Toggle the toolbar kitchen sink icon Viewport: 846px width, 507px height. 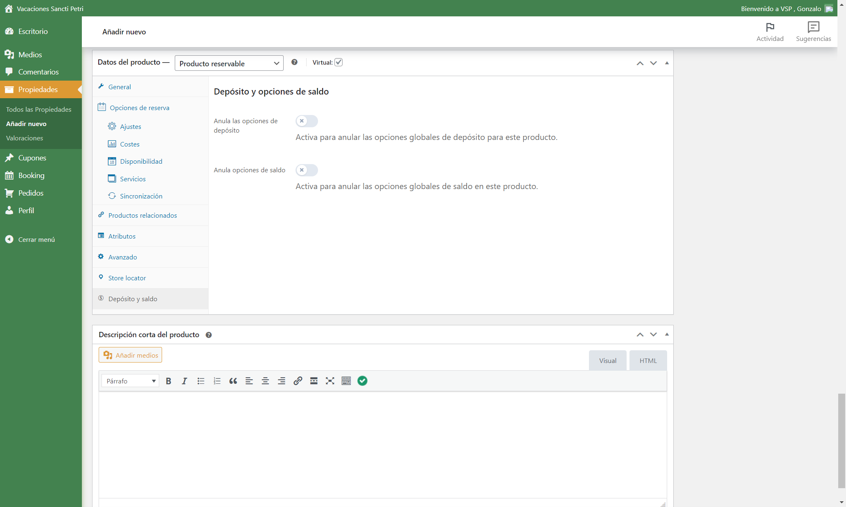346,381
